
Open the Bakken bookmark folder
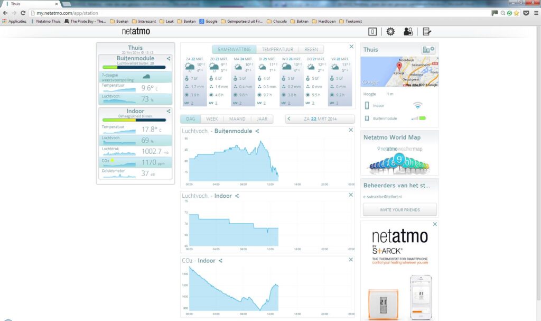[300, 22]
